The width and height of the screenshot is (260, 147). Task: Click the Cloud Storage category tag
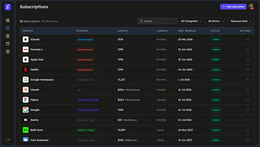point(85,40)
